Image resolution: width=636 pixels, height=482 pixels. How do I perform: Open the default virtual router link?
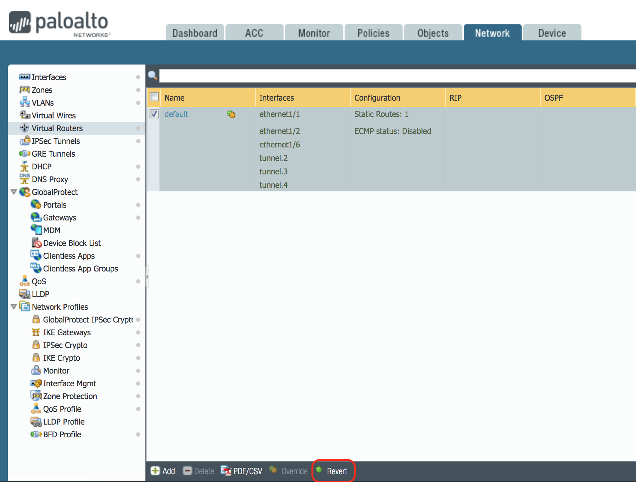pos(176,114)
